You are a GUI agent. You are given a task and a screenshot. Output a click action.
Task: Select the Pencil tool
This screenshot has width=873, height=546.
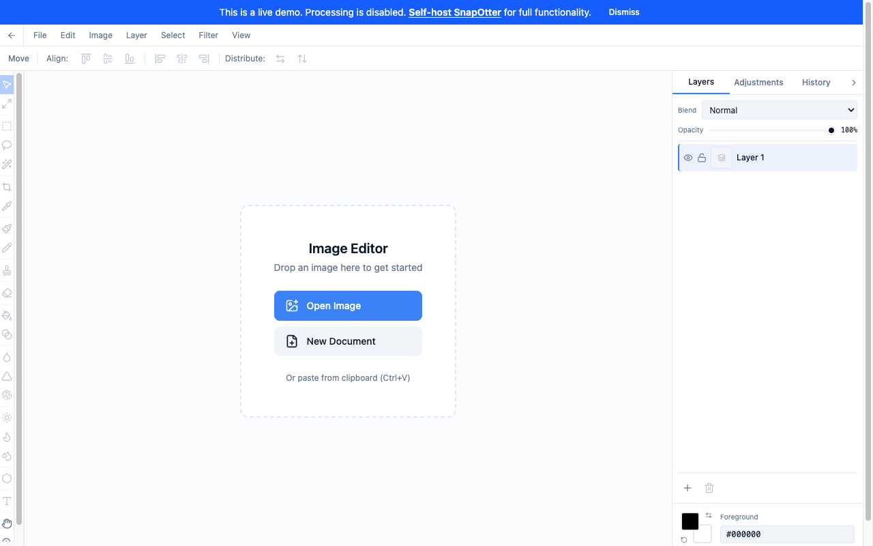pyautogui.click(x=7, y=248)
